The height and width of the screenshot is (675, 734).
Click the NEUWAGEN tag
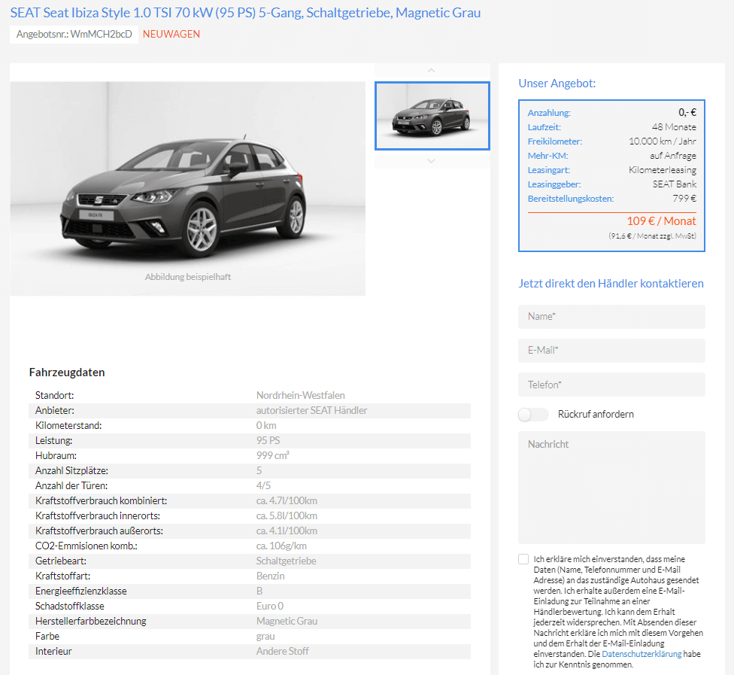171,34
